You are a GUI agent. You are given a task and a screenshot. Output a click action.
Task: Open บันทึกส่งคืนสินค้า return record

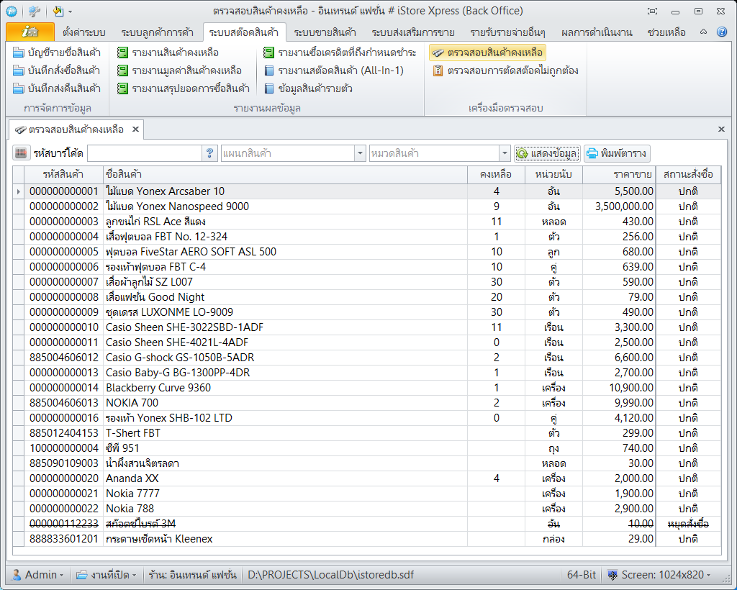[x=57, y=88]
